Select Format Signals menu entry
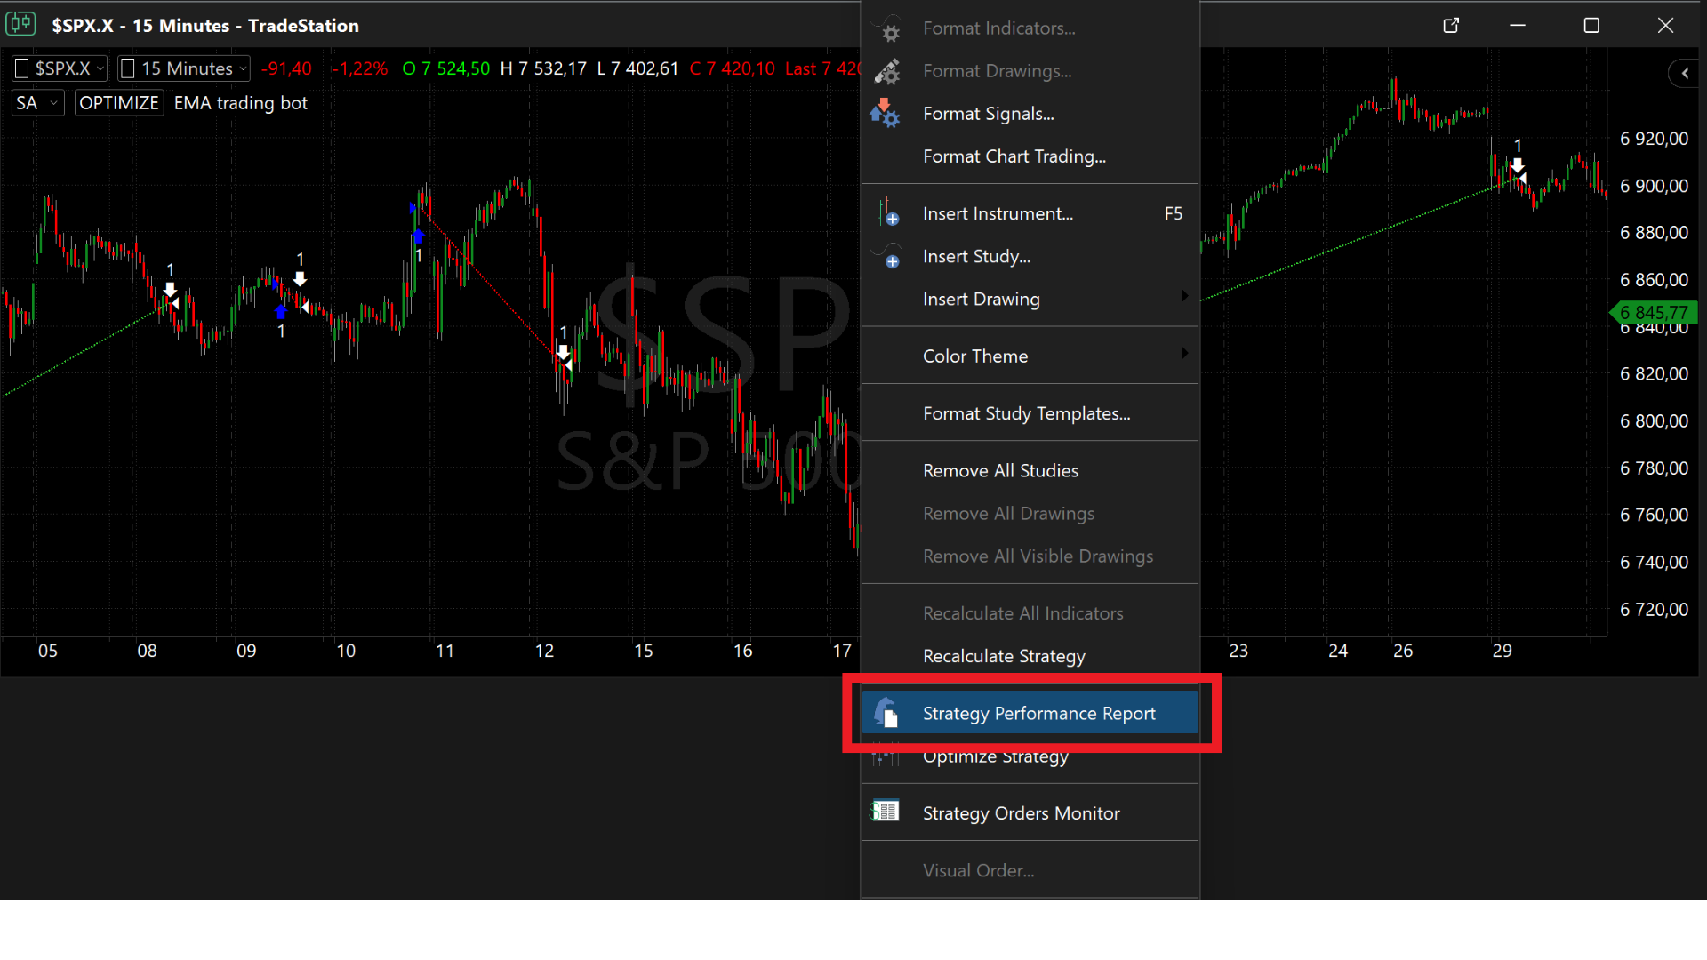This screenshot has width=1707, height=960. pos(1030,114)
